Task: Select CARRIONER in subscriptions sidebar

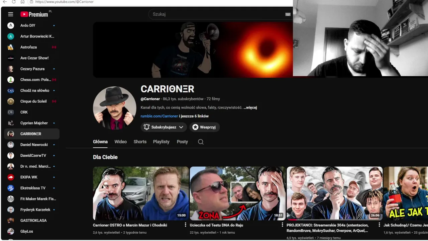Action: coord(32,134)
